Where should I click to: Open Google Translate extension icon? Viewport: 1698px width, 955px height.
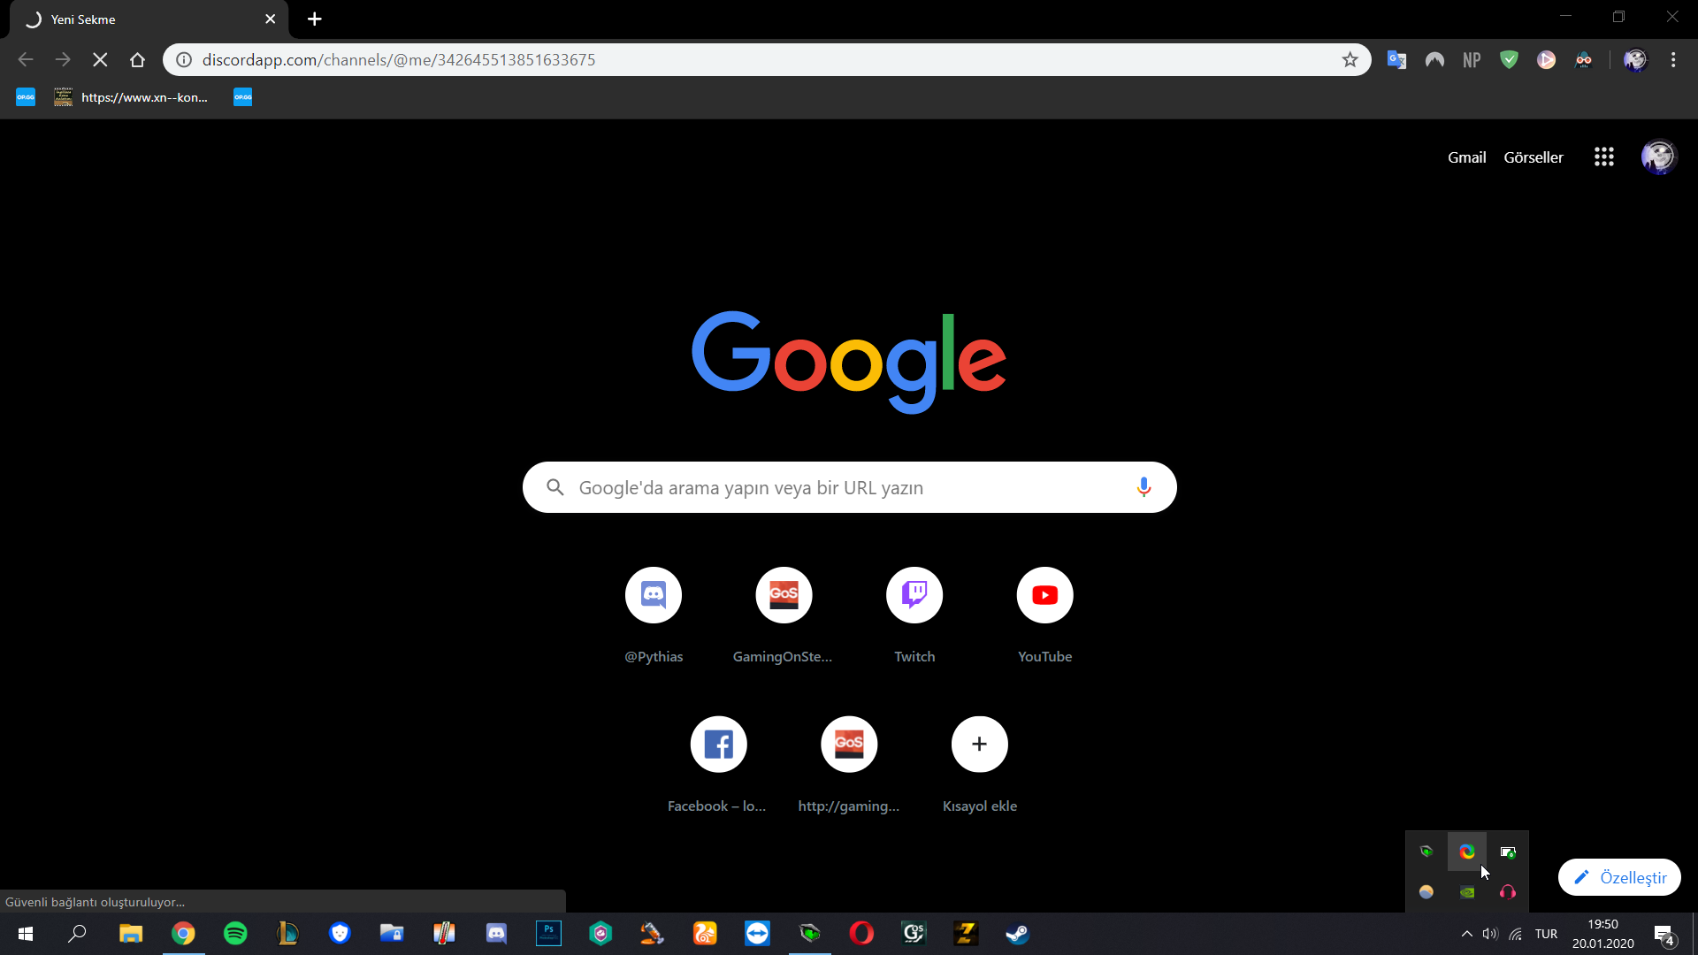(x=1396, y=60)
